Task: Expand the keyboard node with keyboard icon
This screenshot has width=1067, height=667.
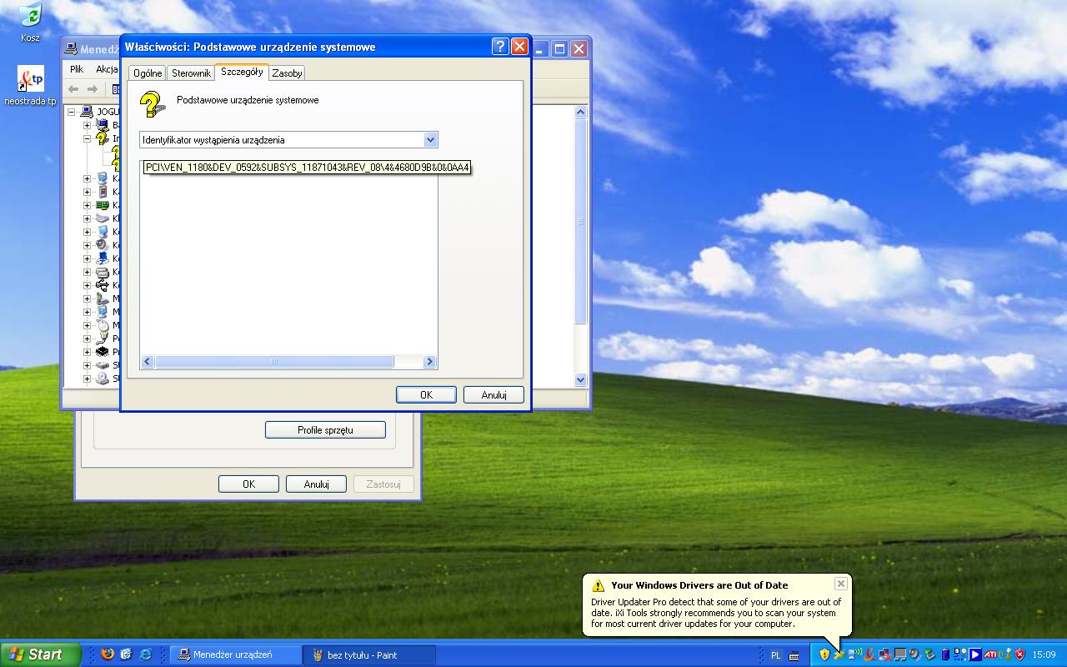Action: (x=87, y=218)
